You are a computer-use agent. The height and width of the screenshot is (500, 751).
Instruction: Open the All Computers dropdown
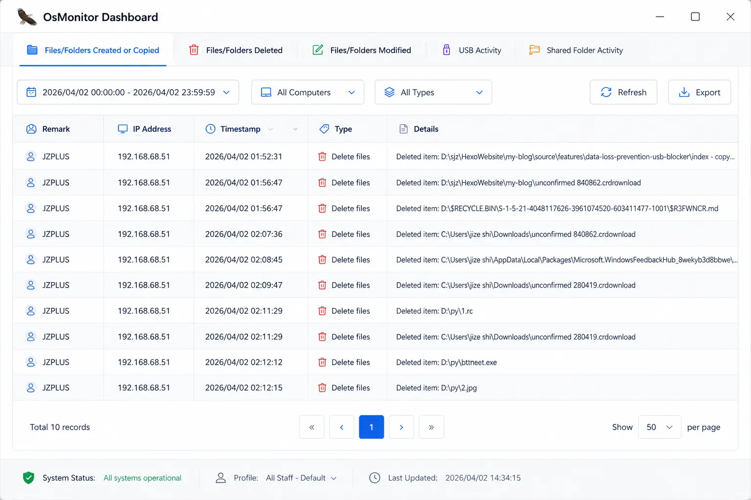pyautogui.click(x=308, y=92)
